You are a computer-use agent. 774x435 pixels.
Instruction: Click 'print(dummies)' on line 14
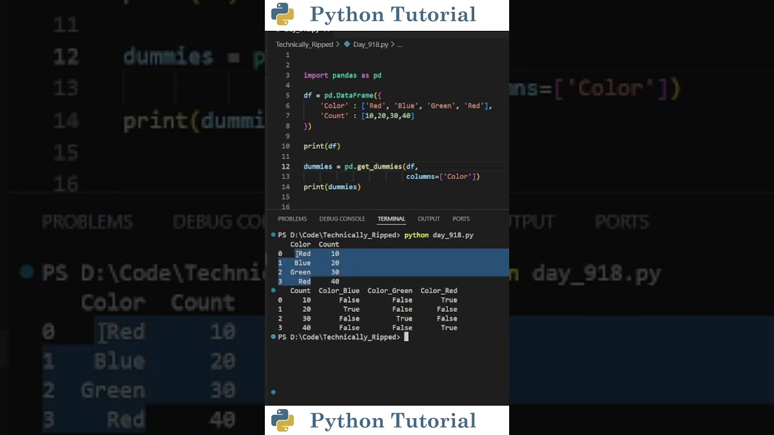(332, 187)
